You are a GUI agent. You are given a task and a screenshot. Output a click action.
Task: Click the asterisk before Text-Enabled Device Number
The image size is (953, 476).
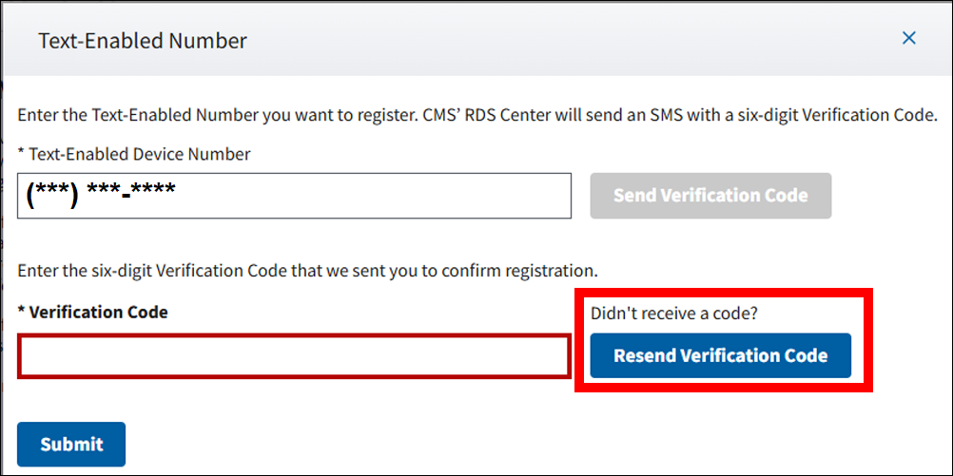click(x=21, y=154)
